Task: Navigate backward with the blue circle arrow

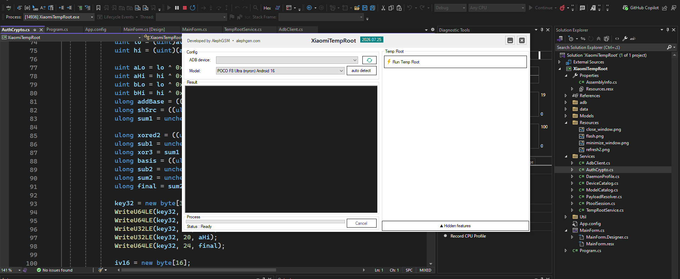Action: click(x=309, y=8)
